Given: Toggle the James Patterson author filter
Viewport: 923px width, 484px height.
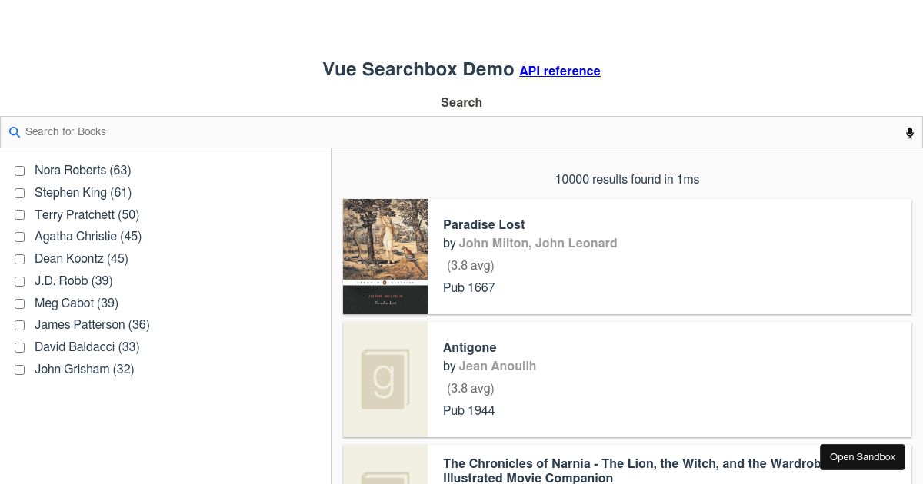Looking at the screenshot, I should (x=19, y=325).
